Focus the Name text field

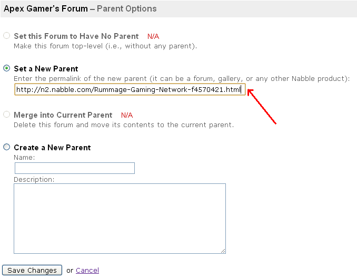click(75, 168)
